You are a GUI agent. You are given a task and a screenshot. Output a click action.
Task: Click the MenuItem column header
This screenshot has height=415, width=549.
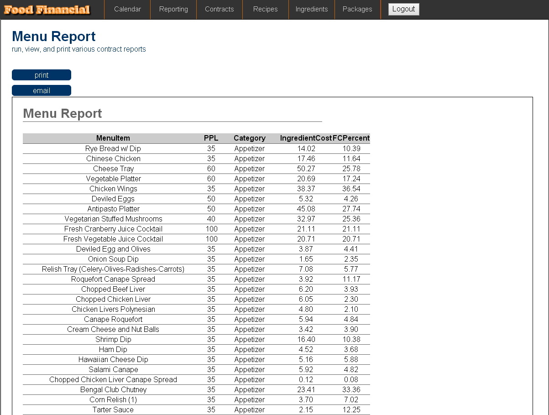pos(113,138)
